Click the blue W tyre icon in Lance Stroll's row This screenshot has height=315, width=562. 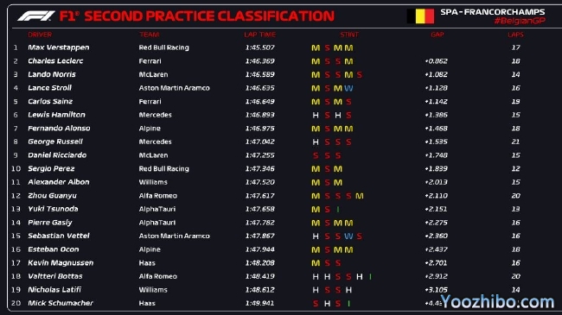click(x=348, y=88)
